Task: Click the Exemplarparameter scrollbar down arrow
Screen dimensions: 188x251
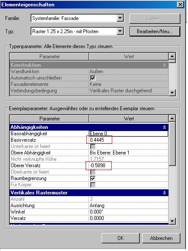Action: 172,221
